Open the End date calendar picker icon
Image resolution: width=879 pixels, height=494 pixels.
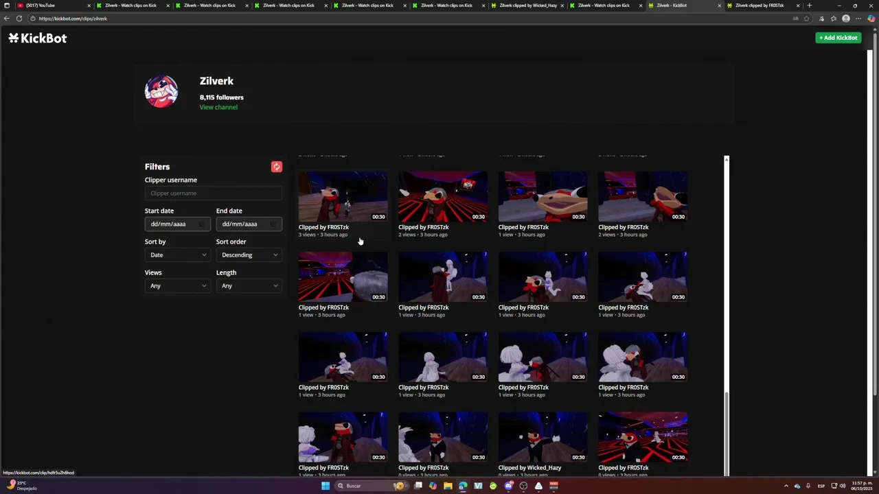(x=273, y=224)
